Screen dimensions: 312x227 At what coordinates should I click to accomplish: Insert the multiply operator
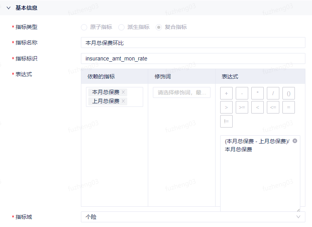[x=258, y=93]
